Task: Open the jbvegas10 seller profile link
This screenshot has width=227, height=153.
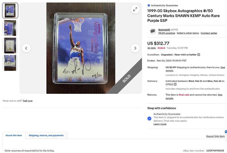Action: pyautogui.click(x=164, y=30)
